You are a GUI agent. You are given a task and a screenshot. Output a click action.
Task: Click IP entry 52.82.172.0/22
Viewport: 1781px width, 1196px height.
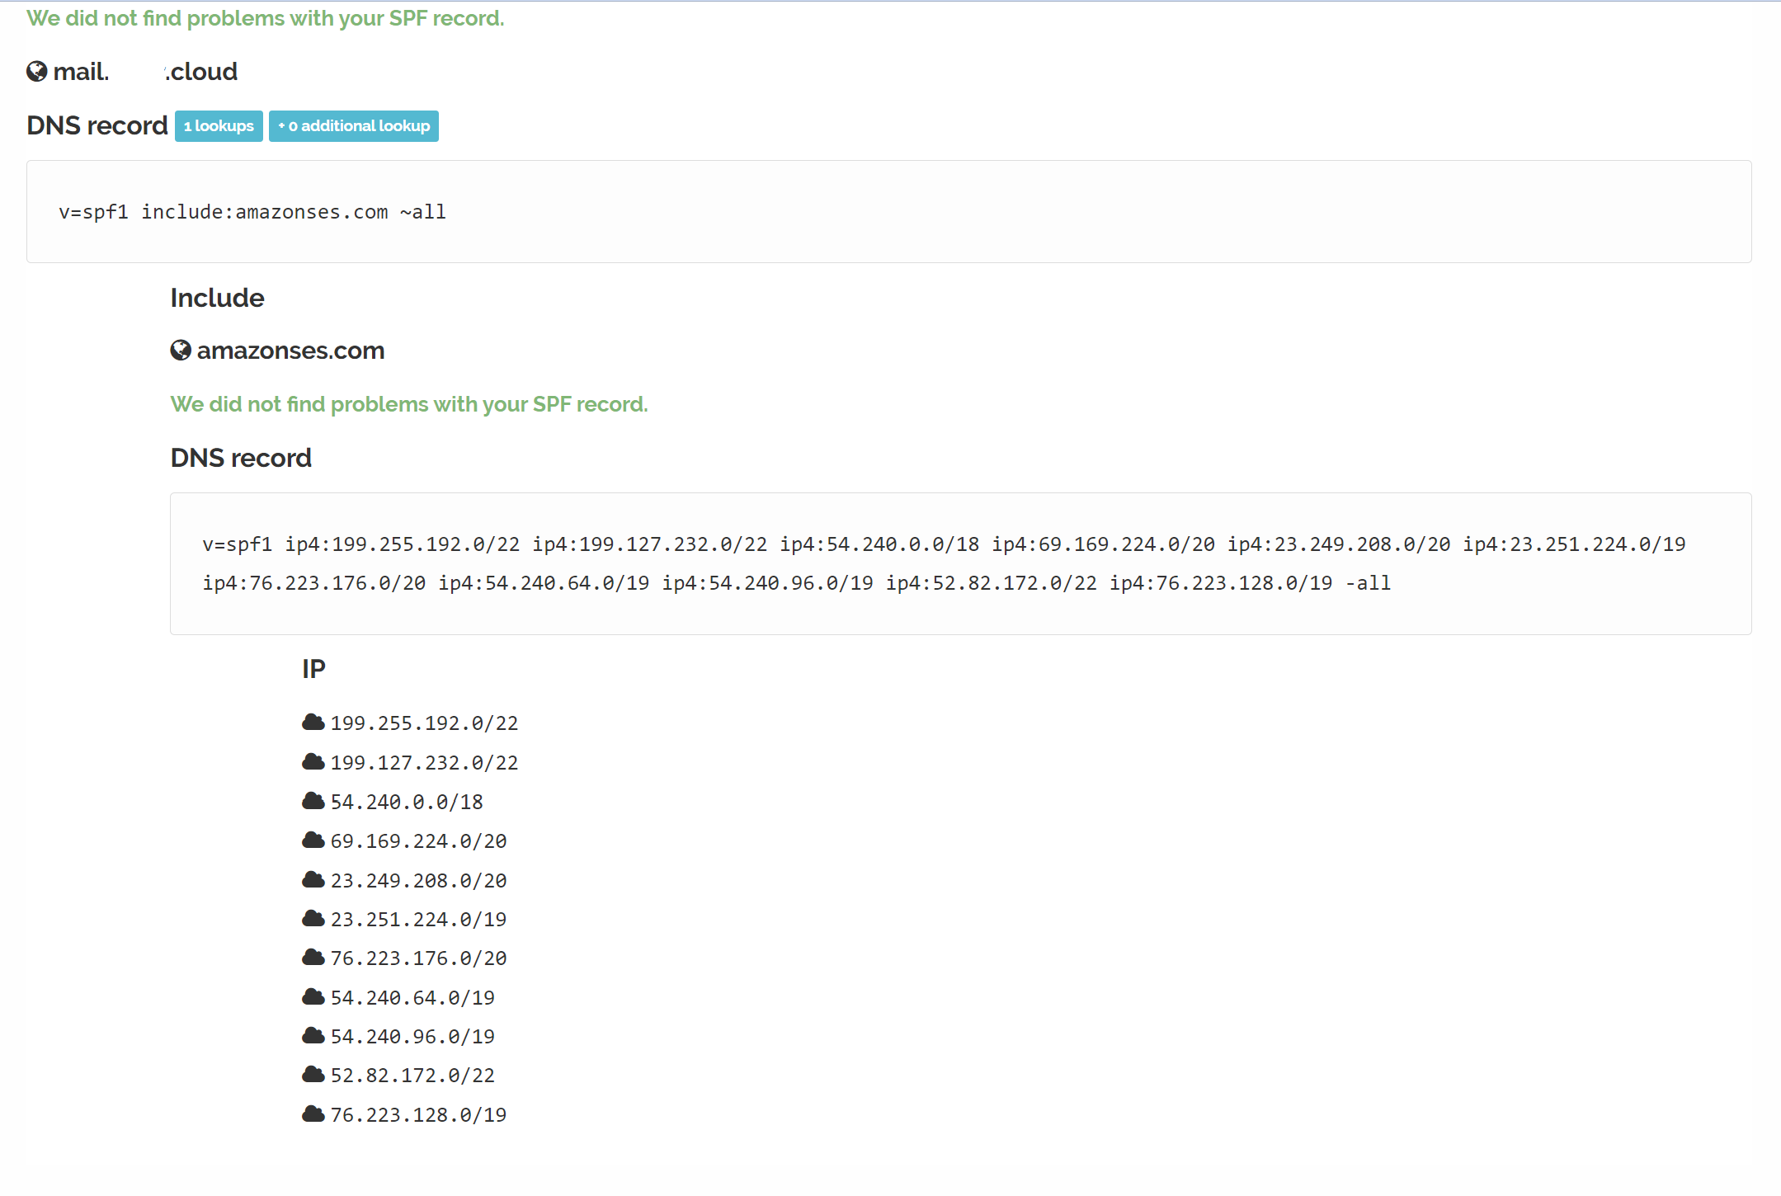click(412, 1076)
